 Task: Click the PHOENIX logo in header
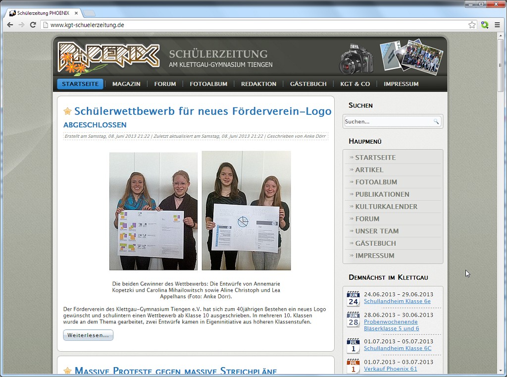108,57
